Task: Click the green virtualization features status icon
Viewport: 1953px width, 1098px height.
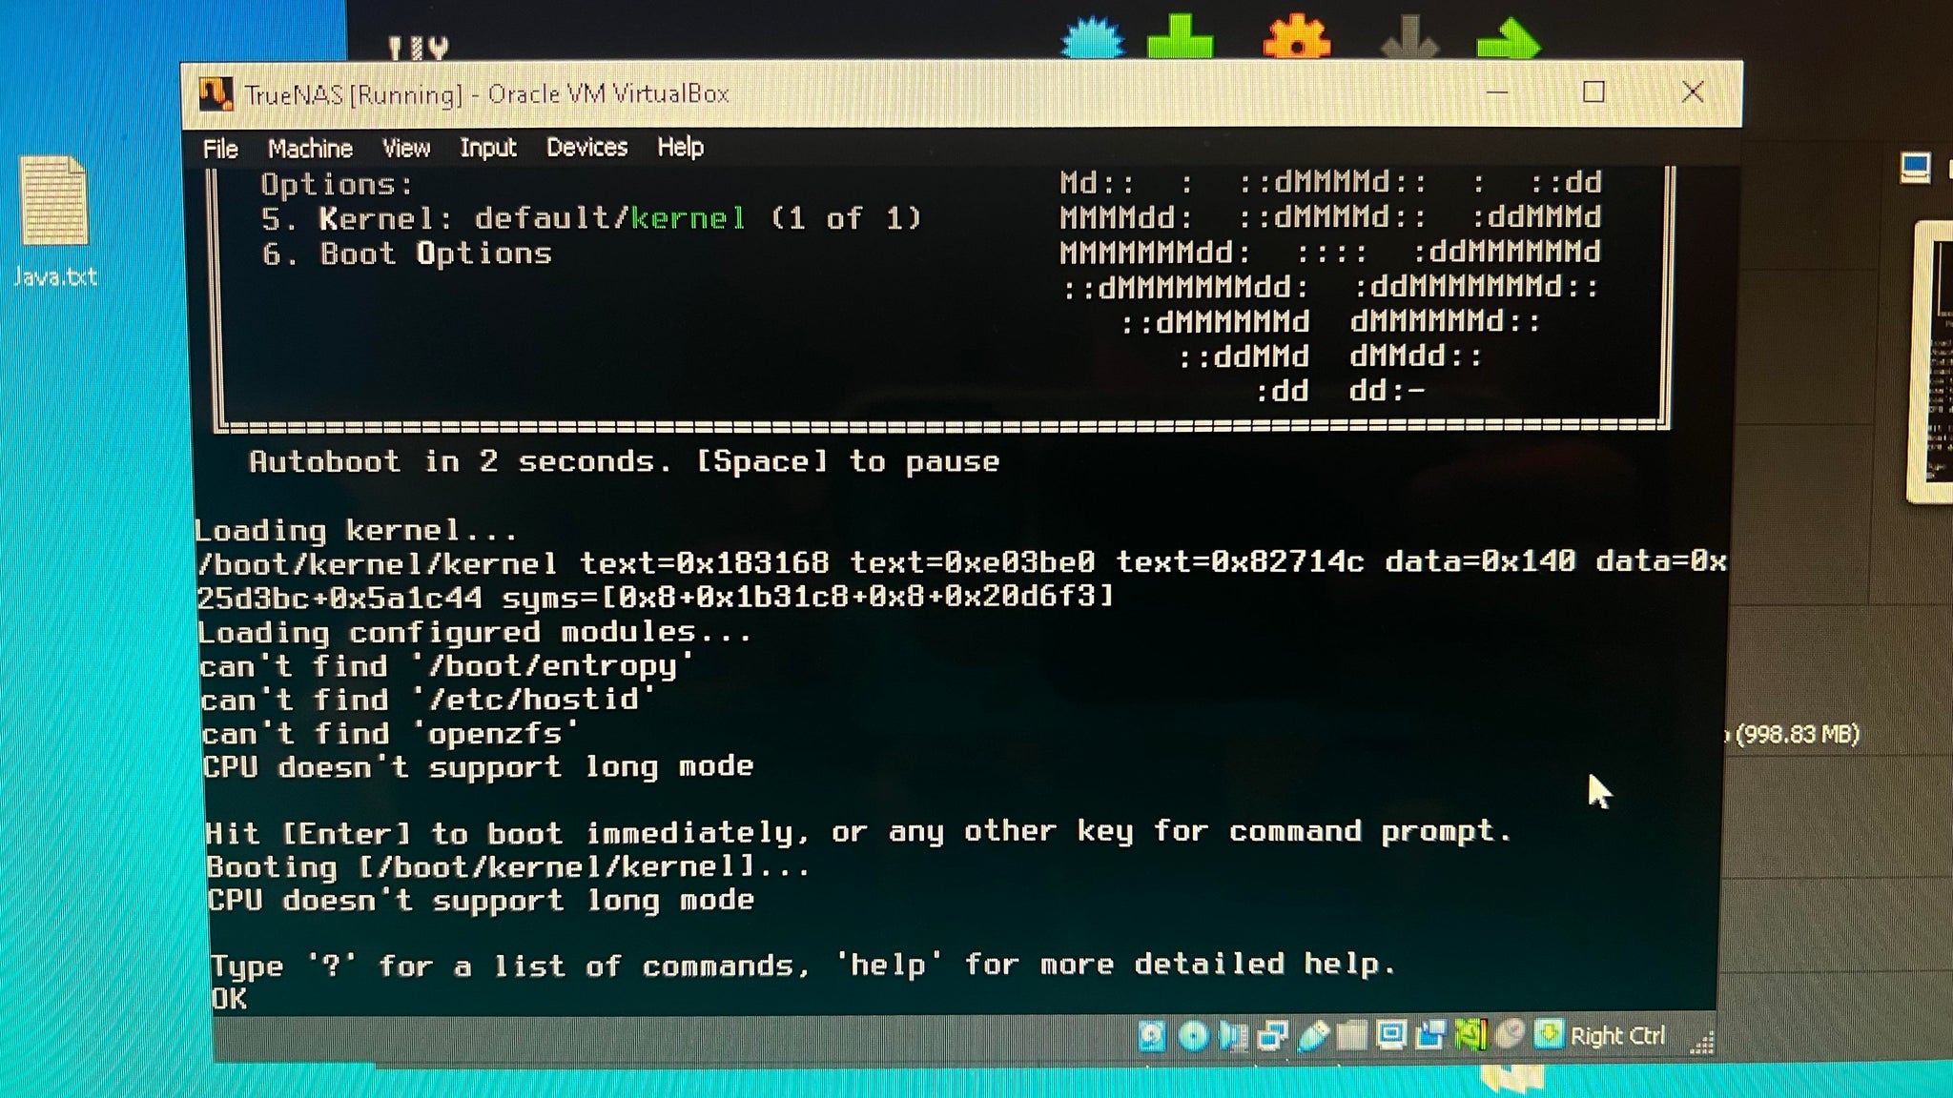Action: tap(1470, 1035)
